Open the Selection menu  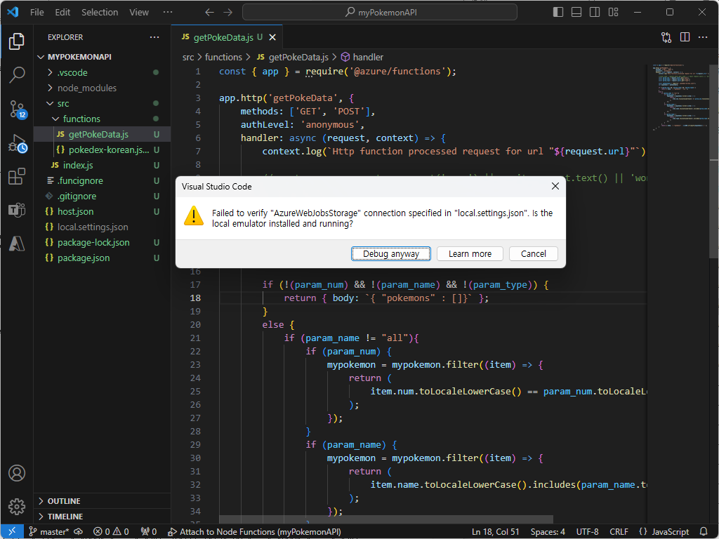[100, 13]
